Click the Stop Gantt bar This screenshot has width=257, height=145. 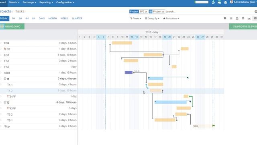pyautogui.click(x=203, y=126)
